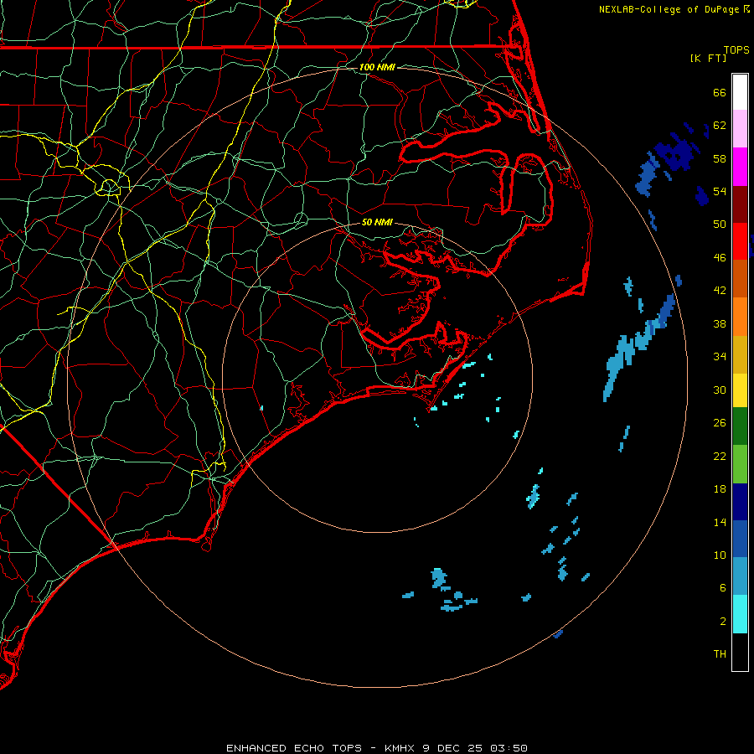Click the legend value 38
Image resolution: width=754 pixels, height=754 pixels.
(720, 323)
